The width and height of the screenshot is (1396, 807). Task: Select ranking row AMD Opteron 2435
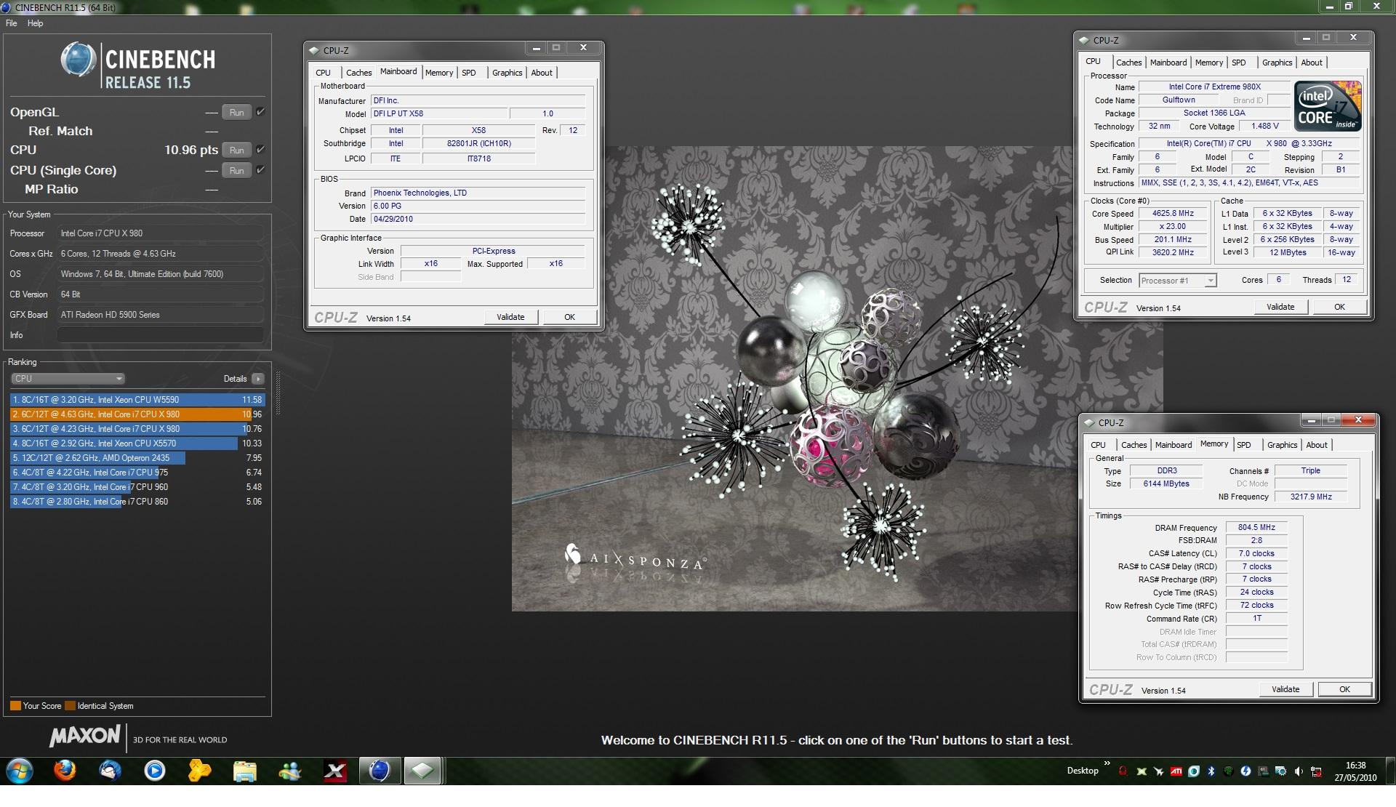(137, 458)
